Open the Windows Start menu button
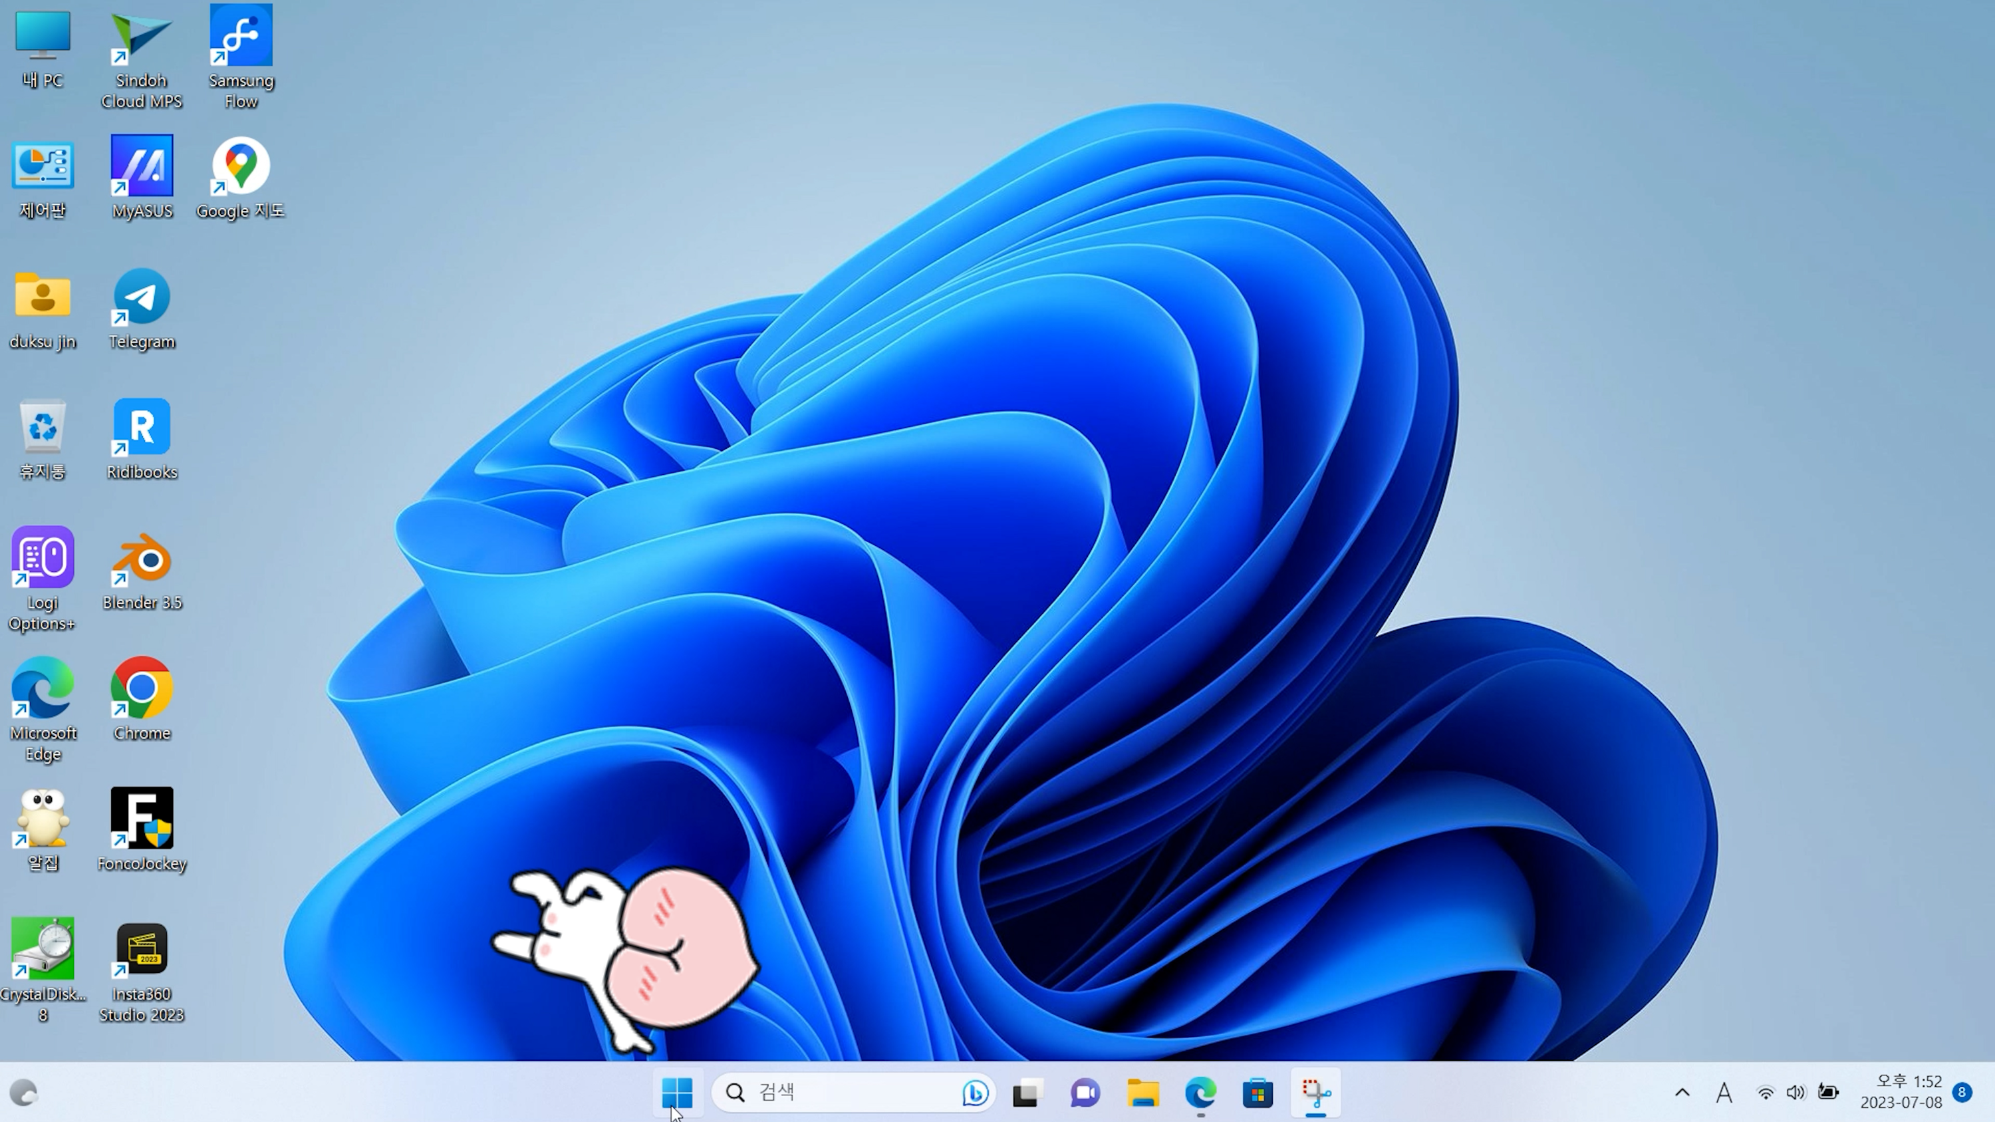Image resolution: width=1995 pixels, height=1122 pixels. [x=677, y=1093]
